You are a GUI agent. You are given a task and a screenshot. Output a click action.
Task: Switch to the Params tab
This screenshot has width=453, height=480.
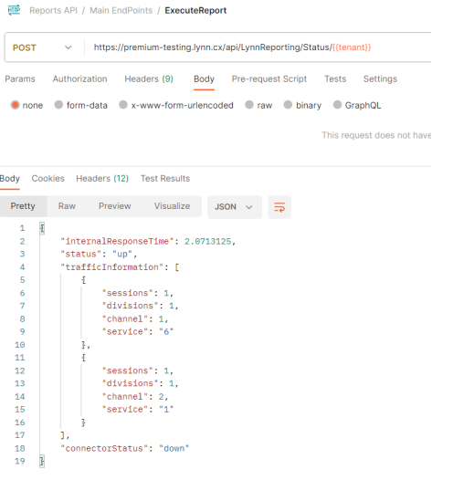pos(20,79)
